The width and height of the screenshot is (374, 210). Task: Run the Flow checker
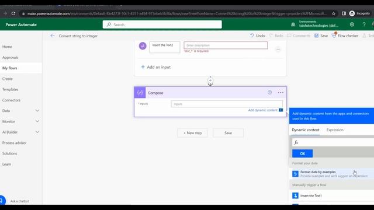coord(345,36)
